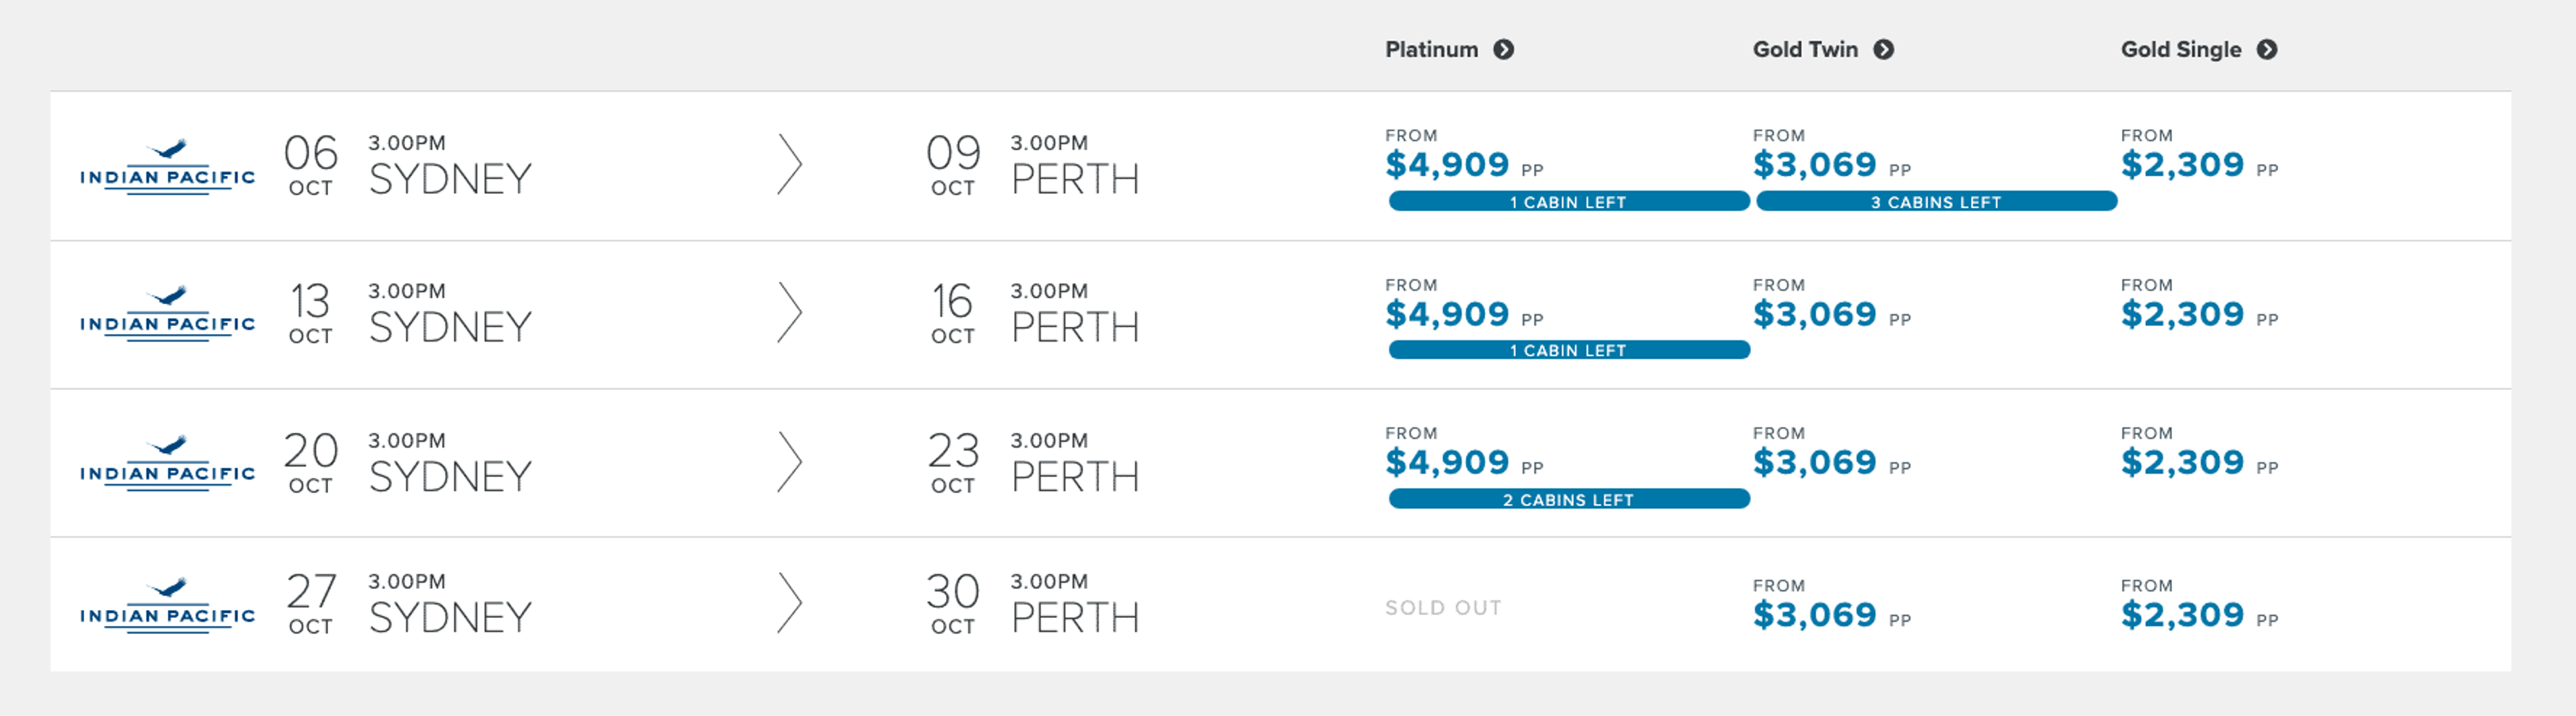Image resolution: width=2576 pixels, height=716 pixels.
Task: Click the arrow icon beside Gold Twin
Action: tap(1883, 49)
